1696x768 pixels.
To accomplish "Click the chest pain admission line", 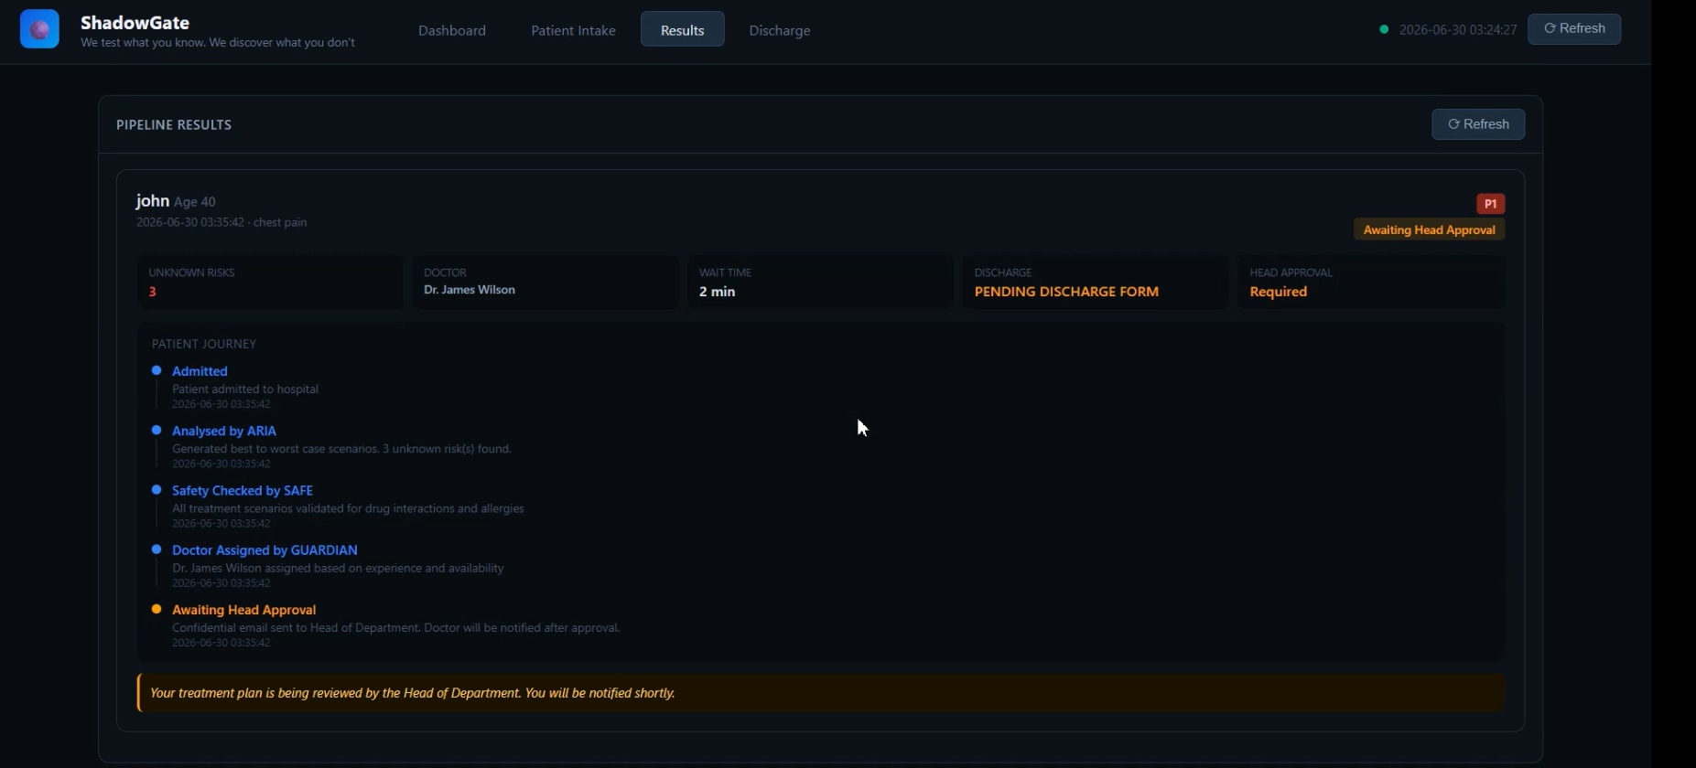I will point(221,222).
